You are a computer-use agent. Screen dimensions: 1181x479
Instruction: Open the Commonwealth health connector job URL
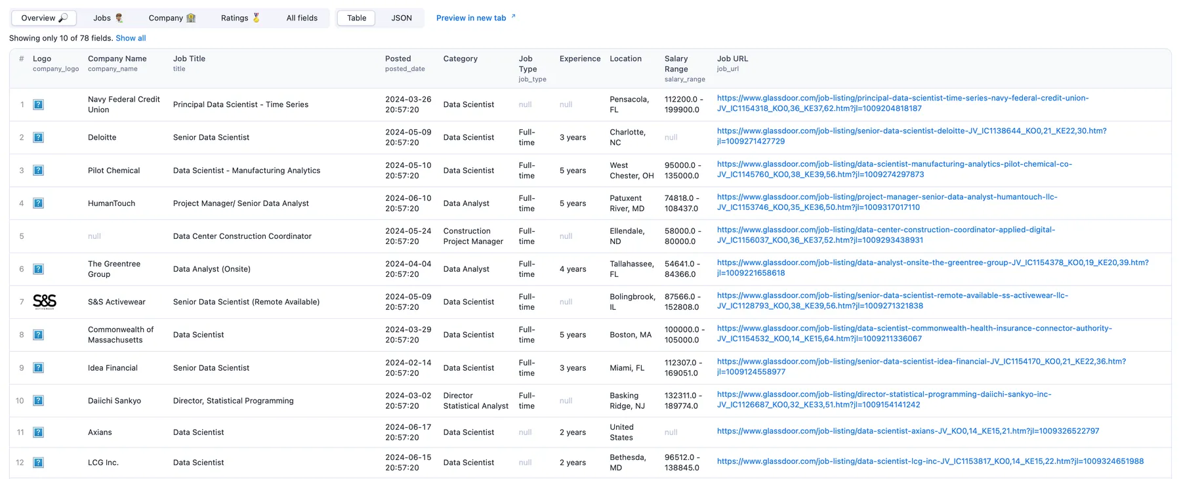pos(915,333)
